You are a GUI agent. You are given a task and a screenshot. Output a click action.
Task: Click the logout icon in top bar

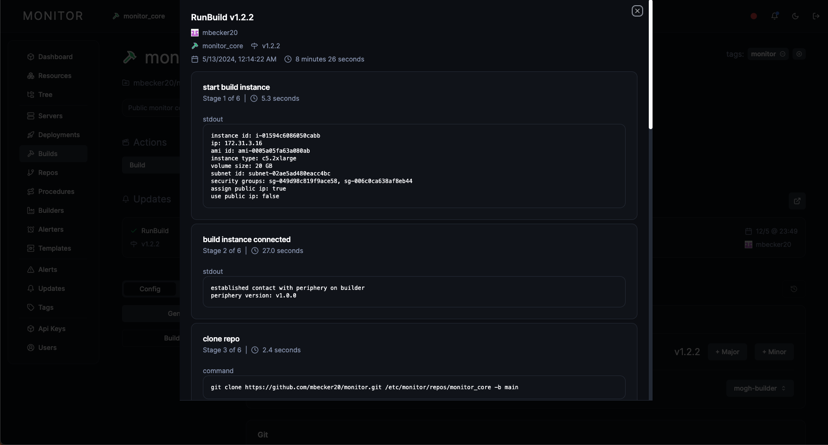click(816, 16)
